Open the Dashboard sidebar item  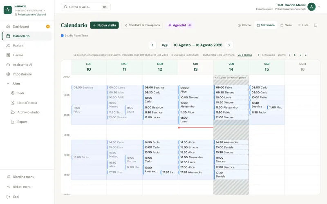(x=27, y=27)
